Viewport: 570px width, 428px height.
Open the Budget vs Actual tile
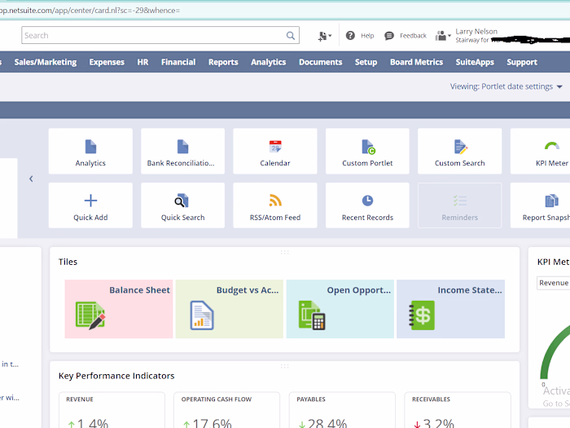[230, 309]
